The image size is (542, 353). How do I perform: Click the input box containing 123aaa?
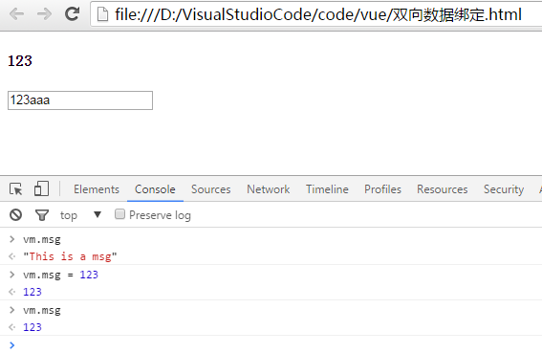coord(80,100)
